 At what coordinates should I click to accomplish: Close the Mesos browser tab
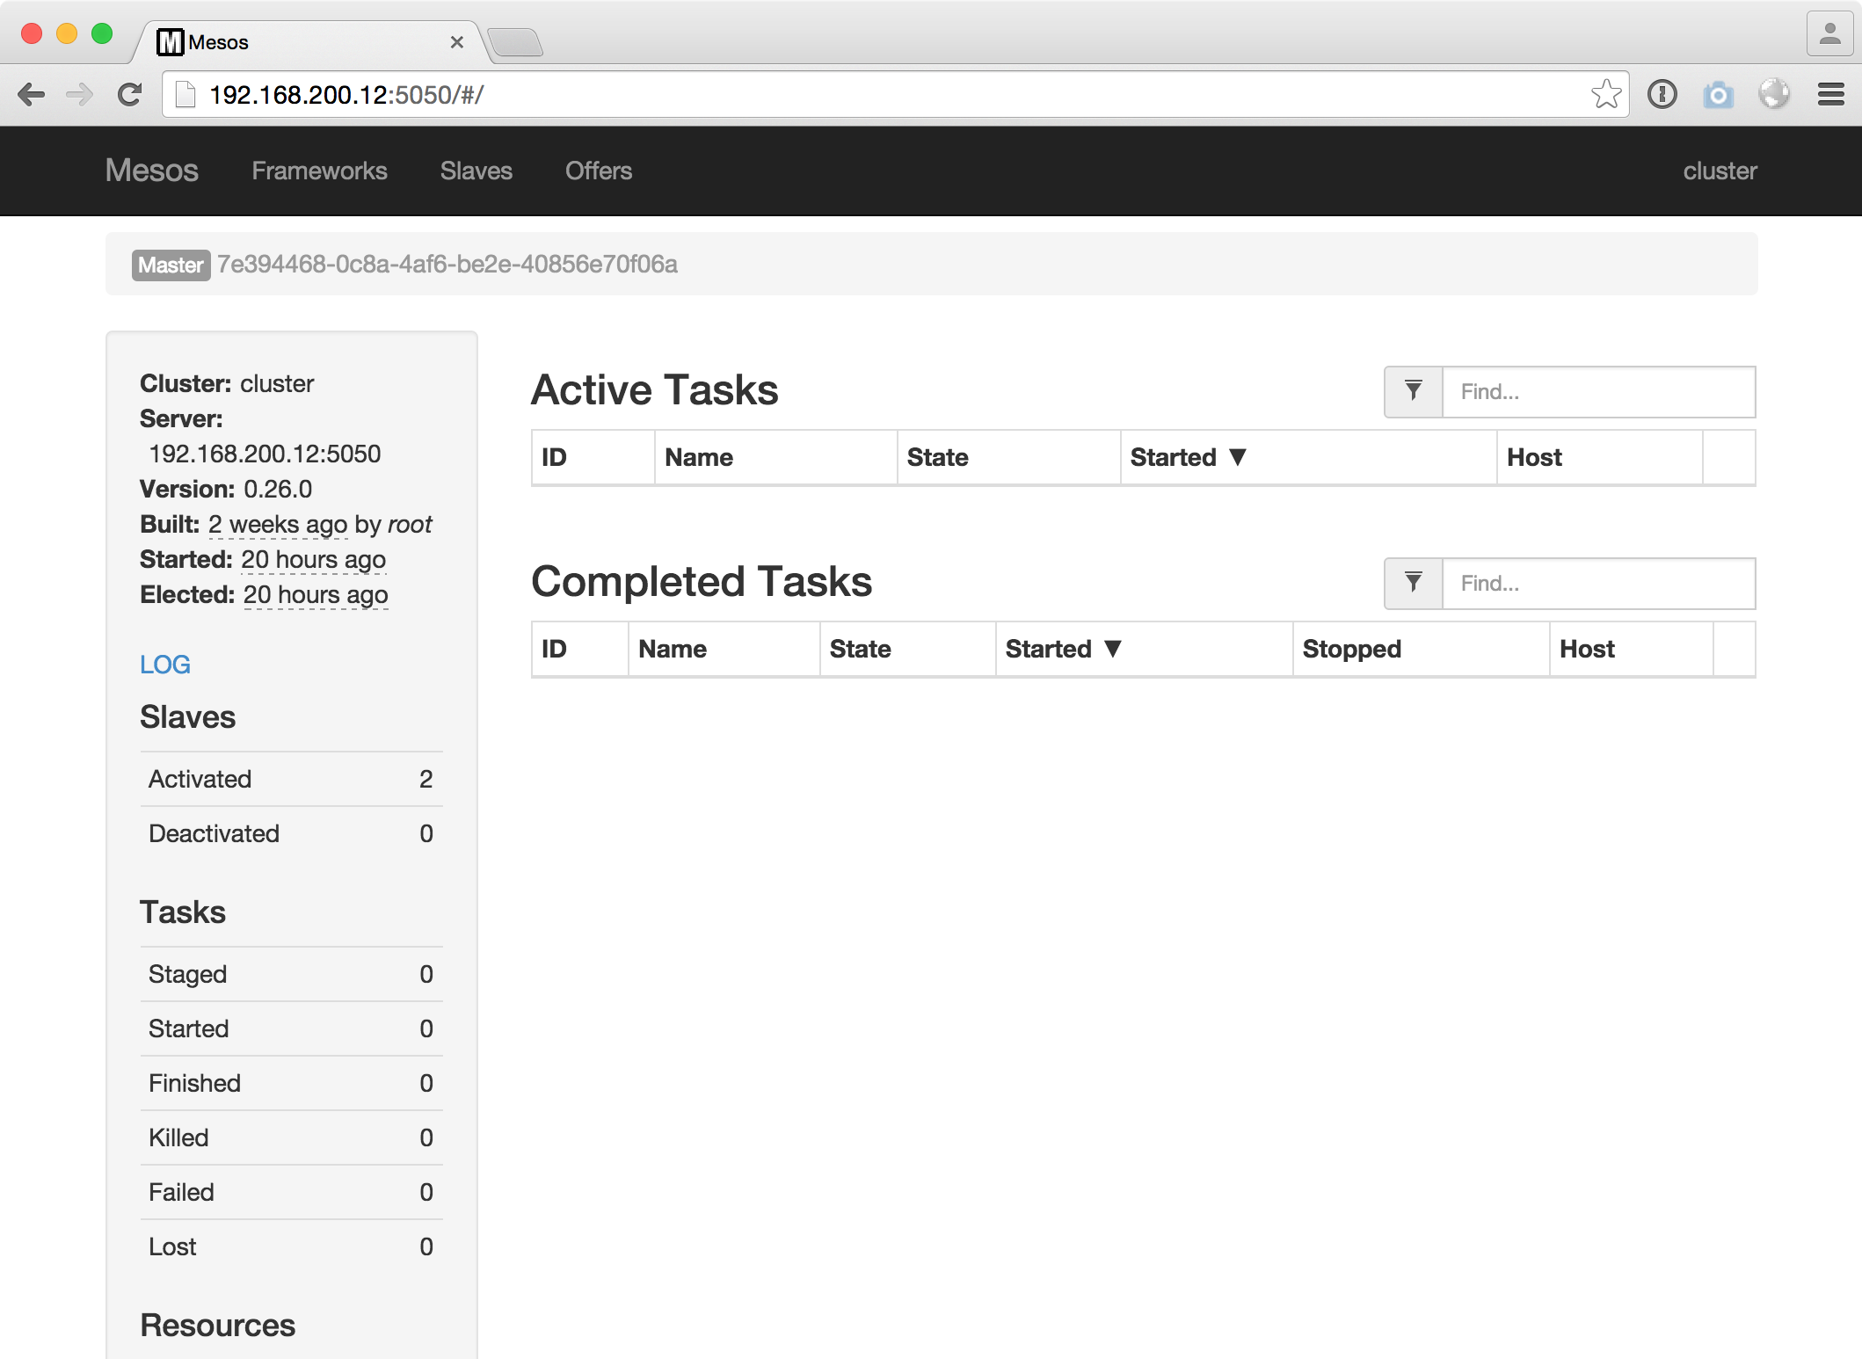tap(456, 42)
